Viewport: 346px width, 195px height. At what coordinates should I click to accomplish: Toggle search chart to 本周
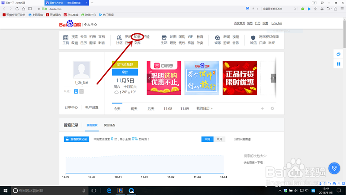[x=207, y=139]
